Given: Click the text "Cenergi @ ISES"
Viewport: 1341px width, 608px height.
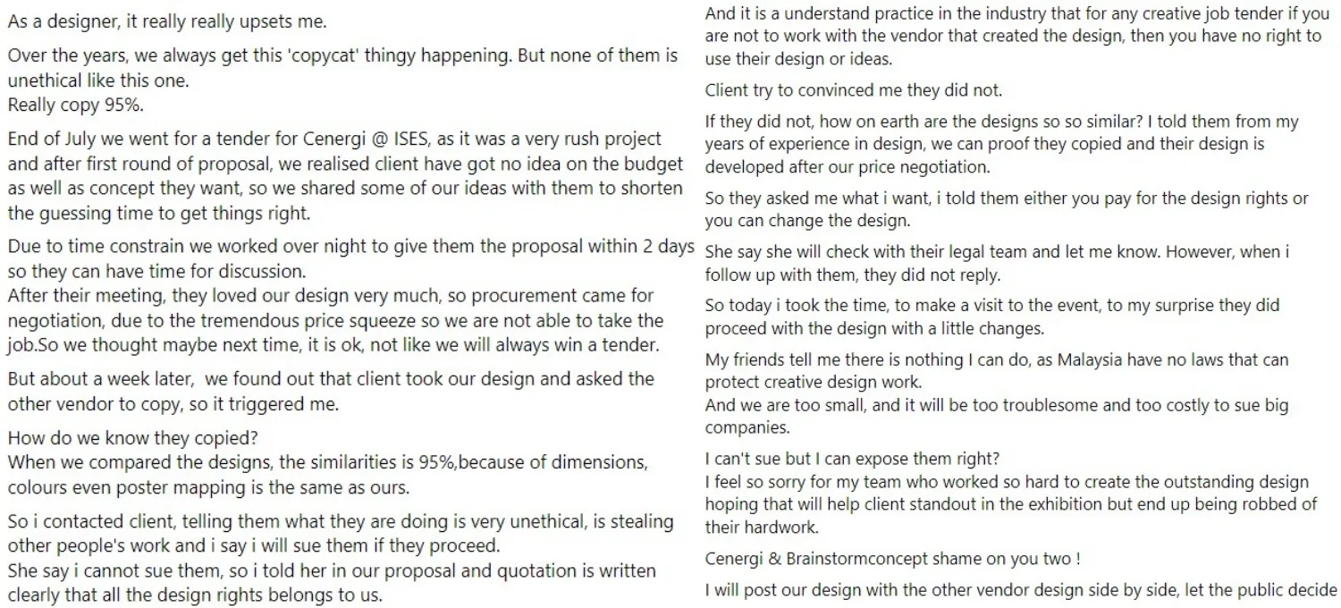Looking at the screenshot, I should coord(323,139).
